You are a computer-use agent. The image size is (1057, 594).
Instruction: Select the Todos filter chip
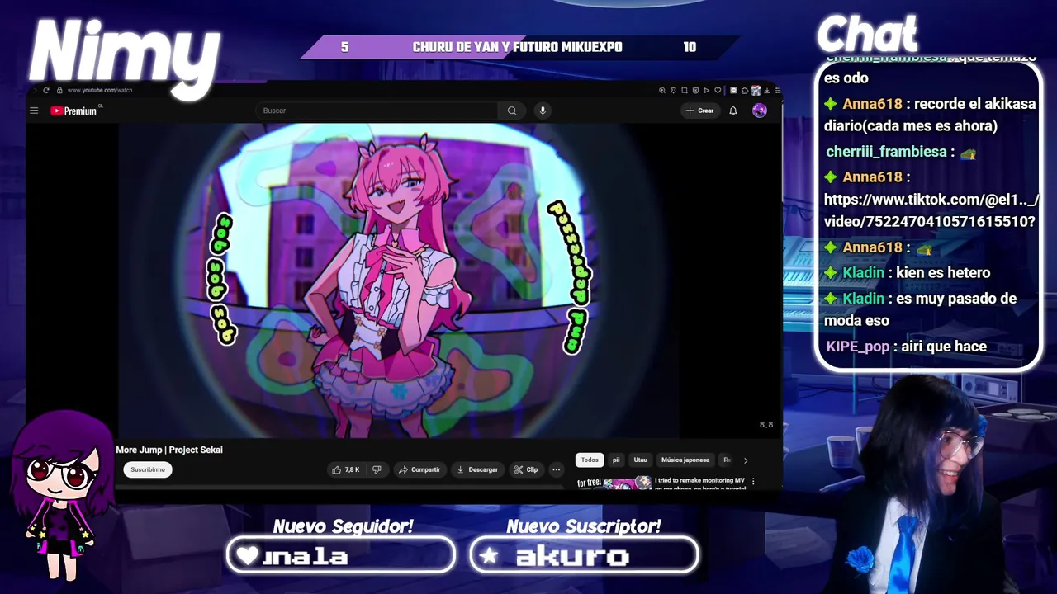pyautogui.click(x=590, y=460)
